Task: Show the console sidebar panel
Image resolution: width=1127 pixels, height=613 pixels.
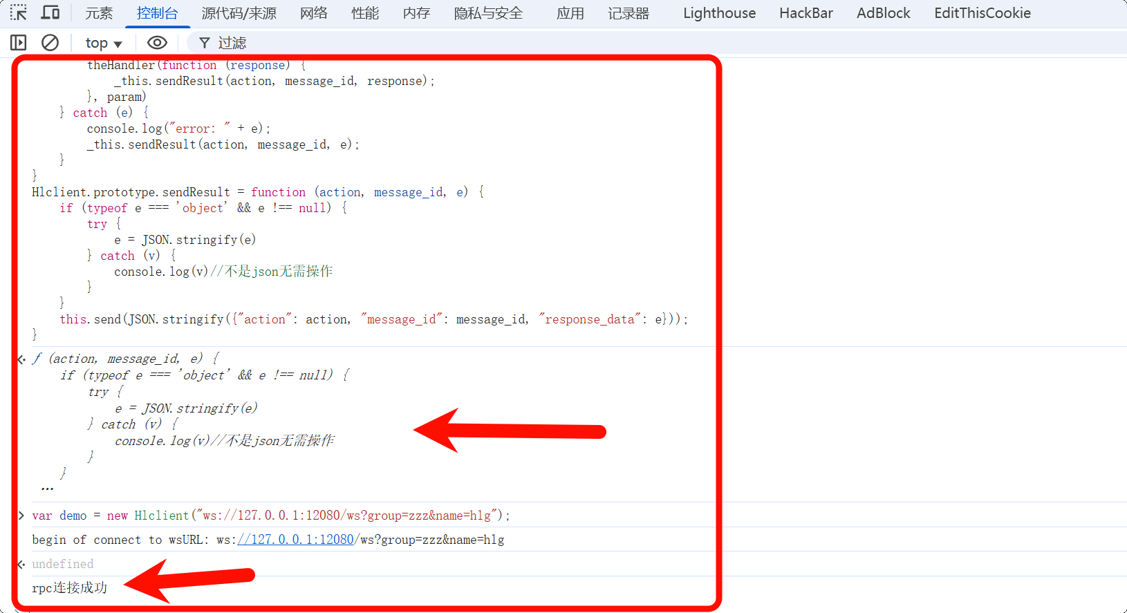Action: tap(19, 43)
